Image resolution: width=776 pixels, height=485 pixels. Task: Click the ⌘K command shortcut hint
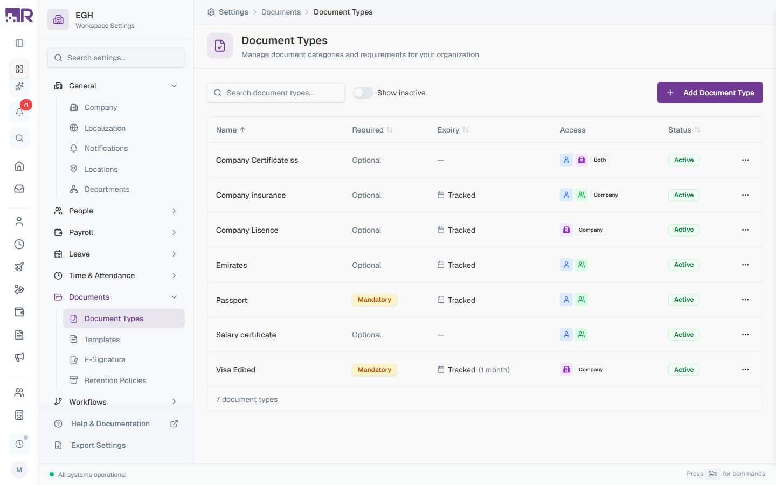(x=713, y=474)
